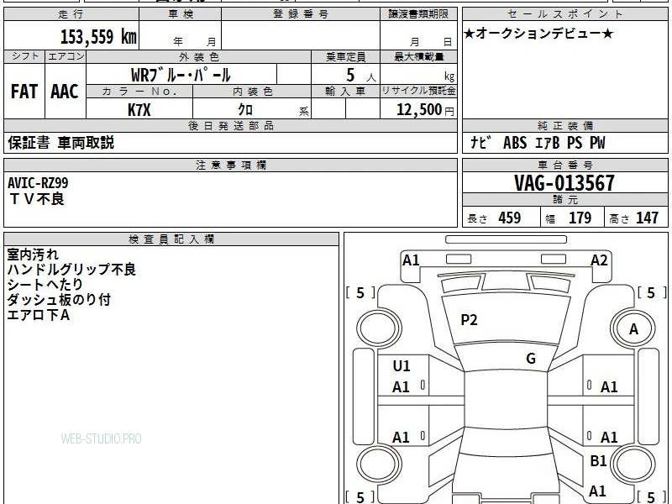Viewport: 672px width, 504px height.
Task: Select equipment list ナビ ABS エアB PS PW
Action: coord(538,143)
